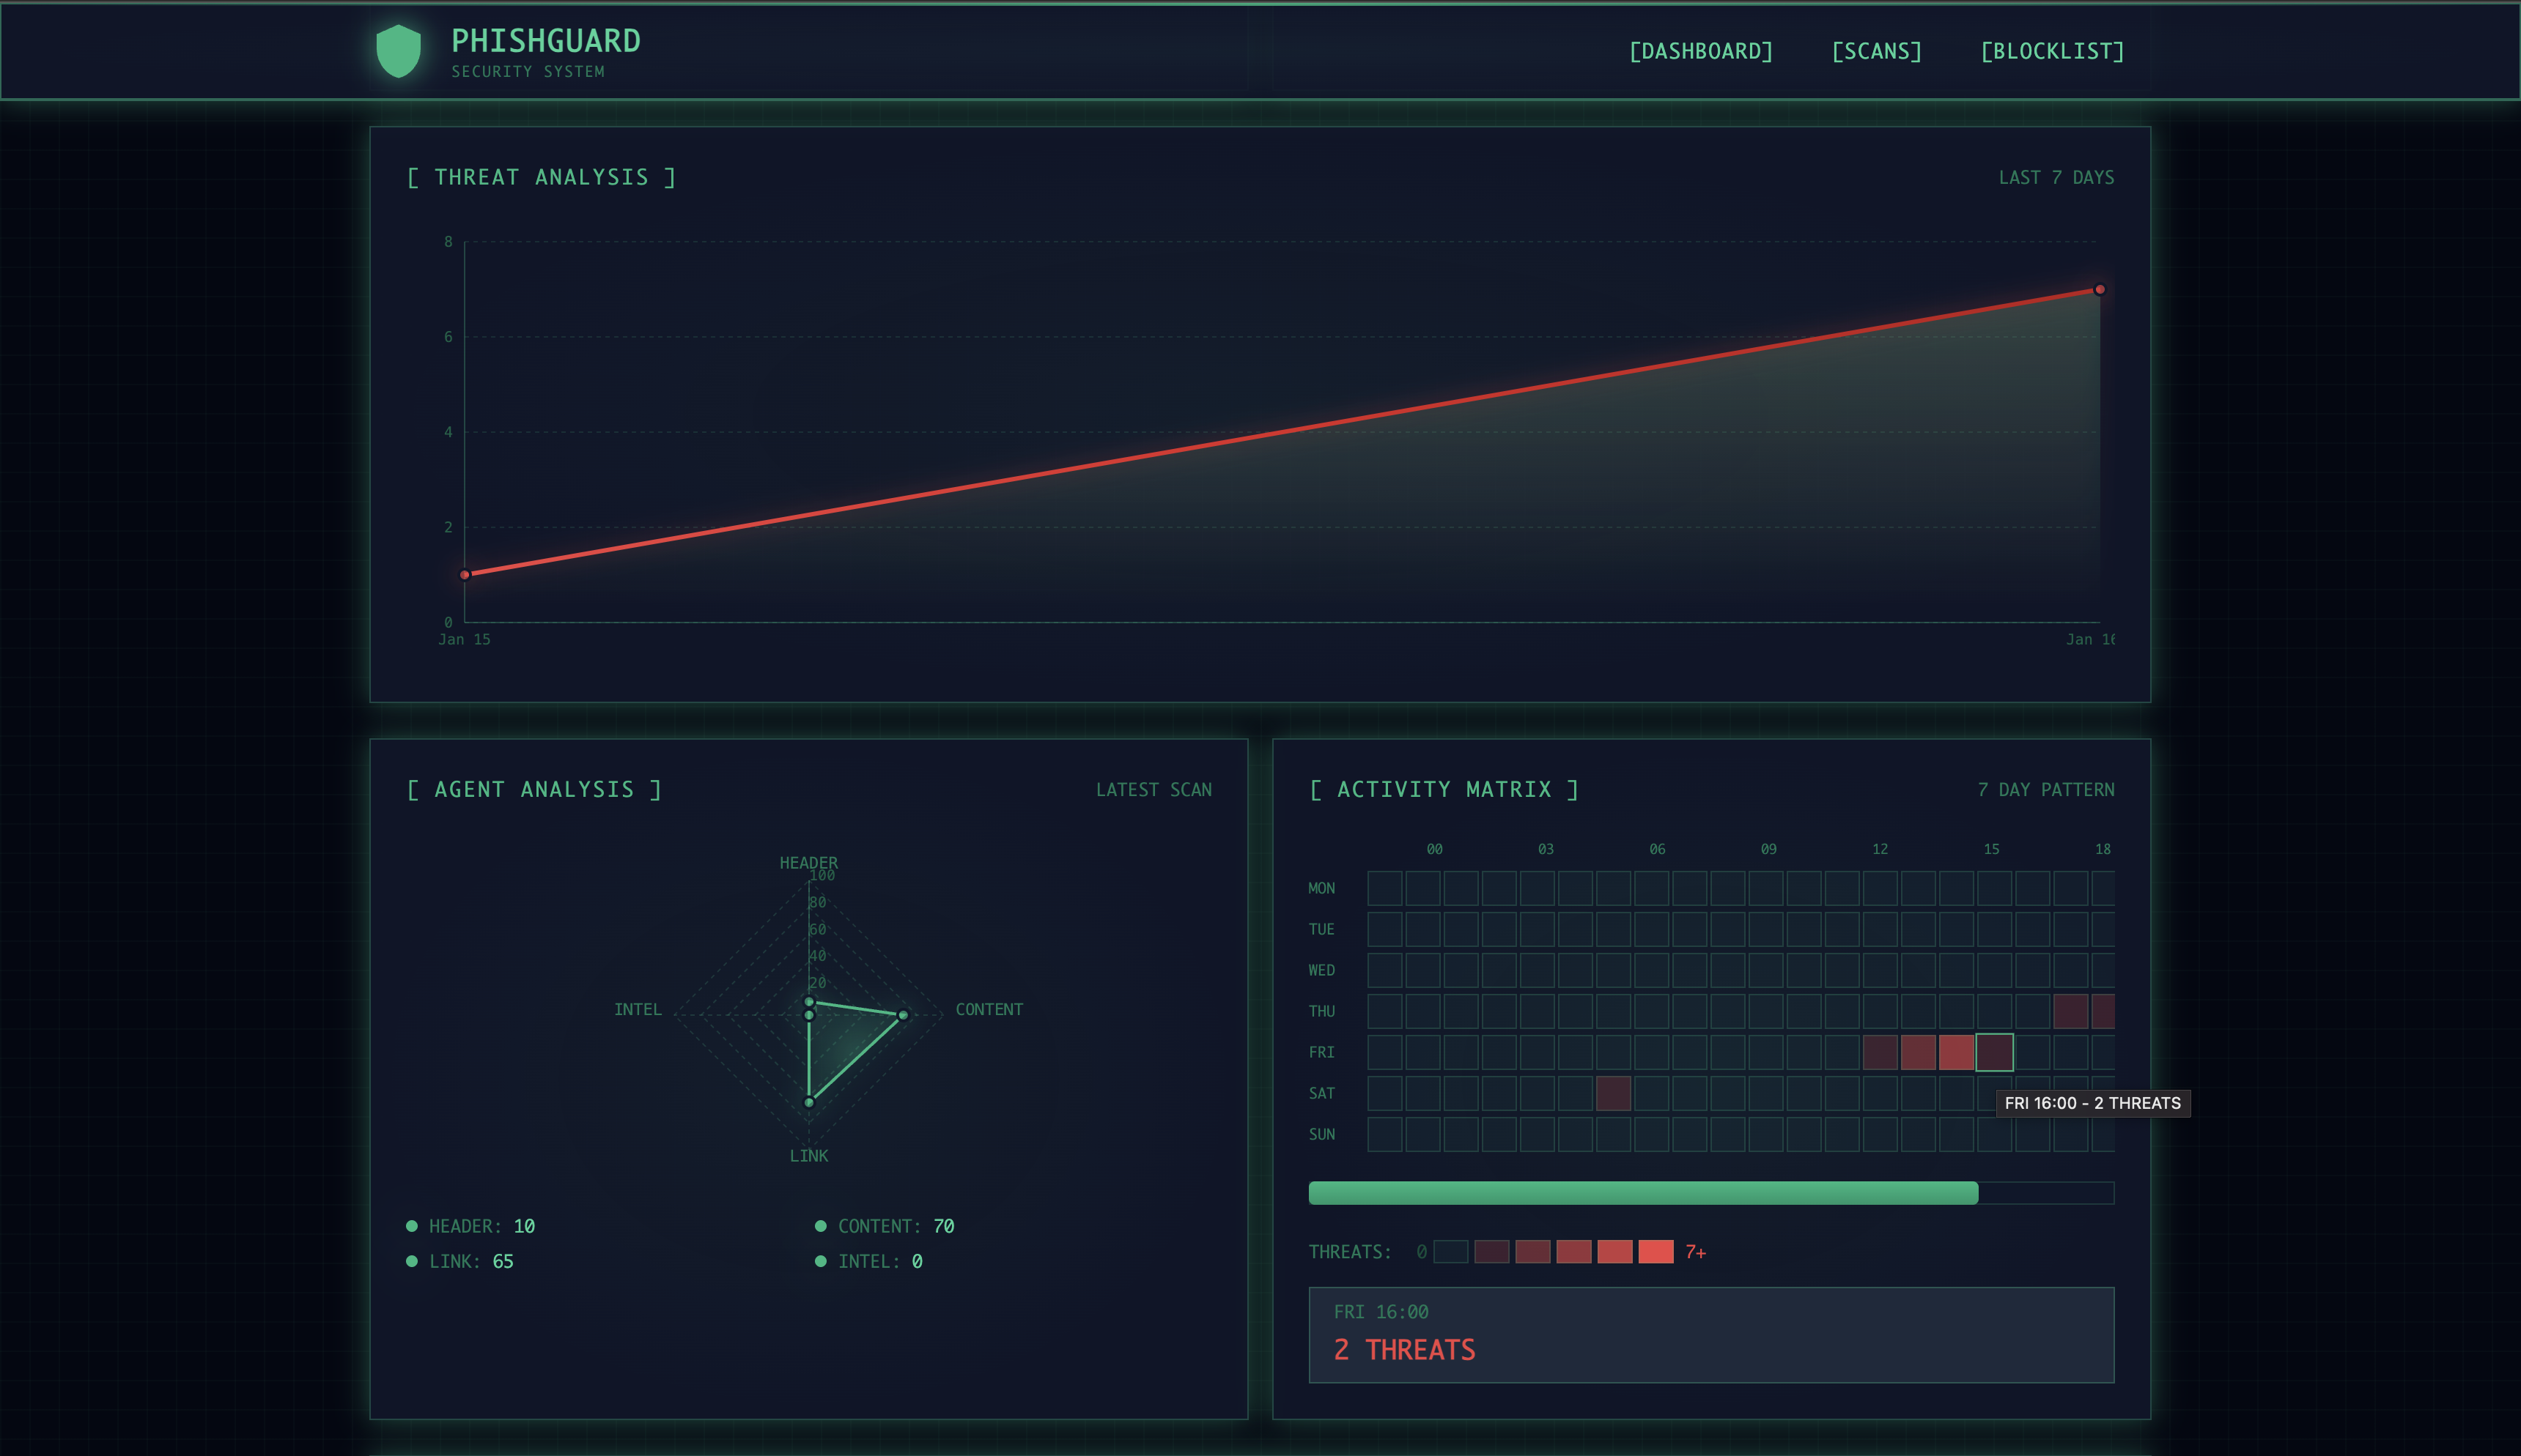Image resolution: width=2521 pixels, height=1456 pixels.
Task: Click the CONTENT: 70 legend dot
Action: [x=820, y=1226]
